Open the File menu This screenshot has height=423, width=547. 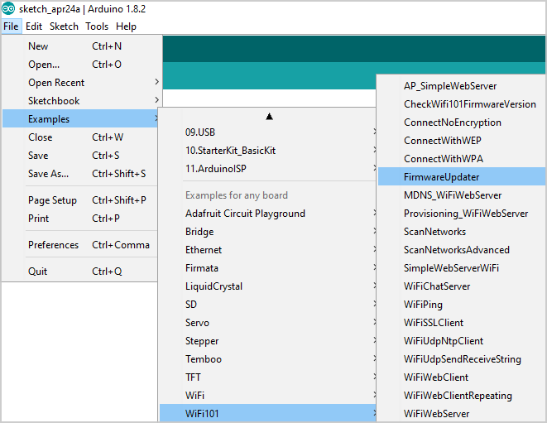pos(11,26)
